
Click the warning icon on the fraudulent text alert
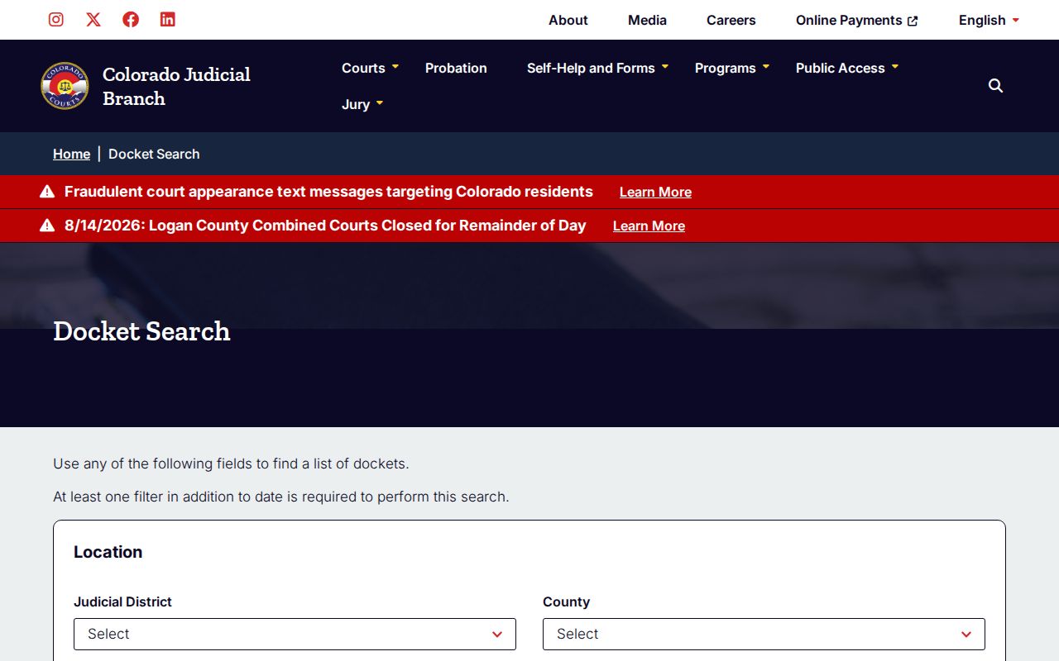pyautogui.click(x=47, y=192)
